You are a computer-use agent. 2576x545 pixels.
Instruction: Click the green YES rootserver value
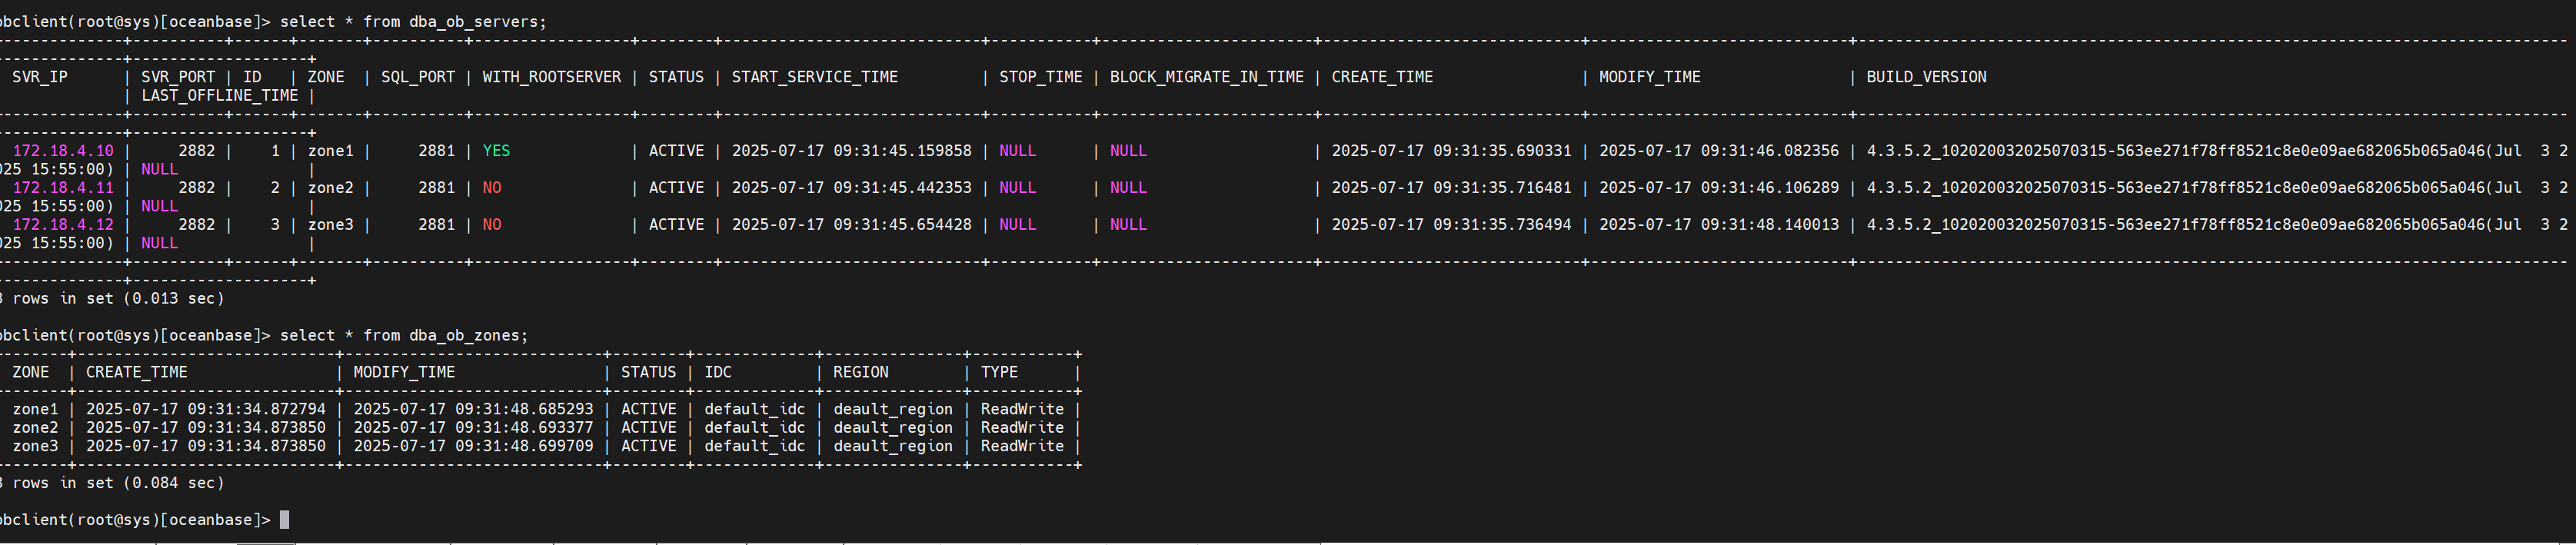click(496, 151)
